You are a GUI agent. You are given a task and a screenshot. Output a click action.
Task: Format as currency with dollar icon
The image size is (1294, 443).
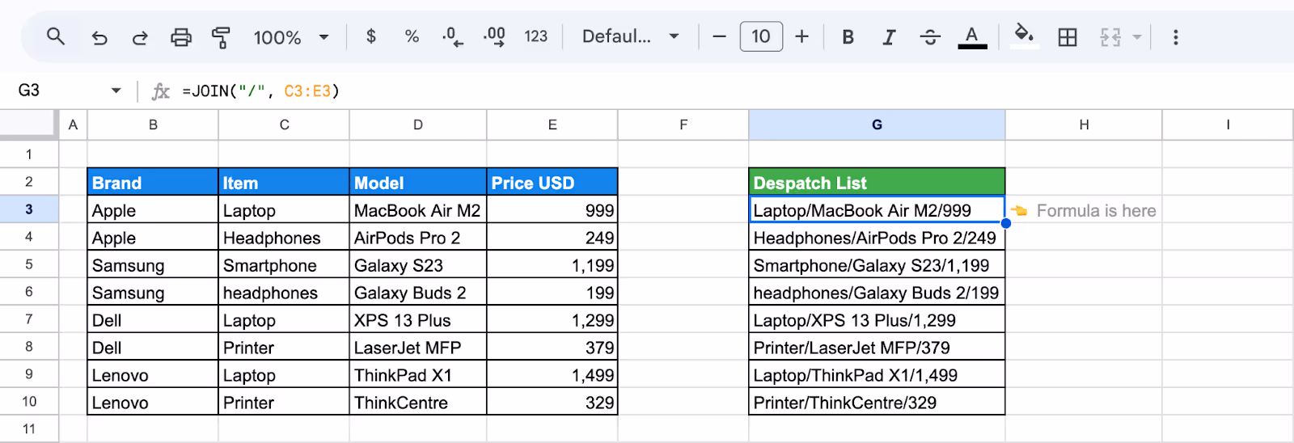[371, 36]
